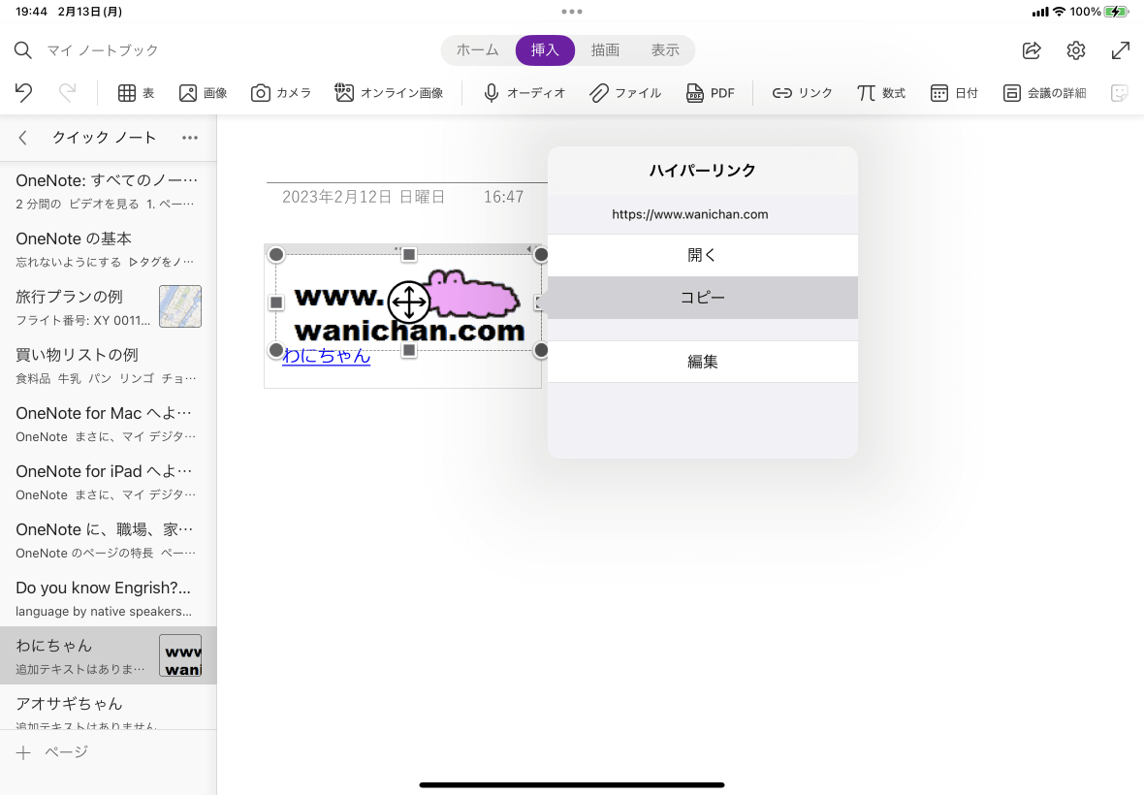The image size is (1144, 795).
Task: Switch to the ホーム tab
Action: pos(477,50)
